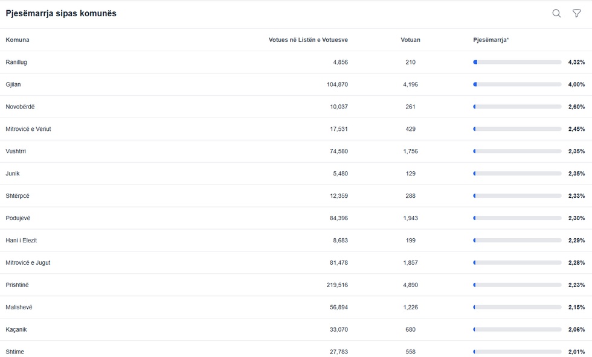This screenshot has height=357, width=592.
Task: Select the Ranillug municipality row
Action: pos(16,62)
